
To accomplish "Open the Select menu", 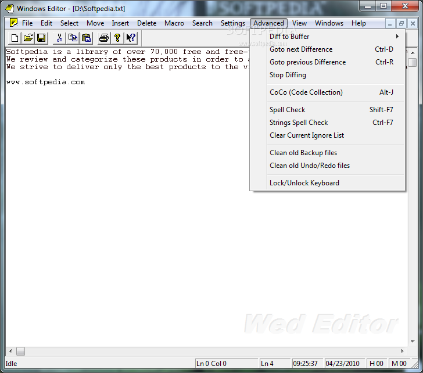I will 69,23.
